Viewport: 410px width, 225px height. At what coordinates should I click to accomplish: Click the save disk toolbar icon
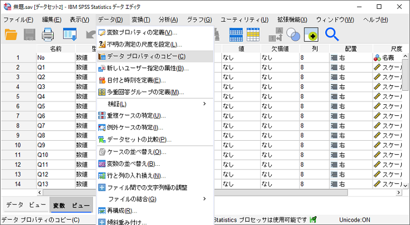click(29, 35)
